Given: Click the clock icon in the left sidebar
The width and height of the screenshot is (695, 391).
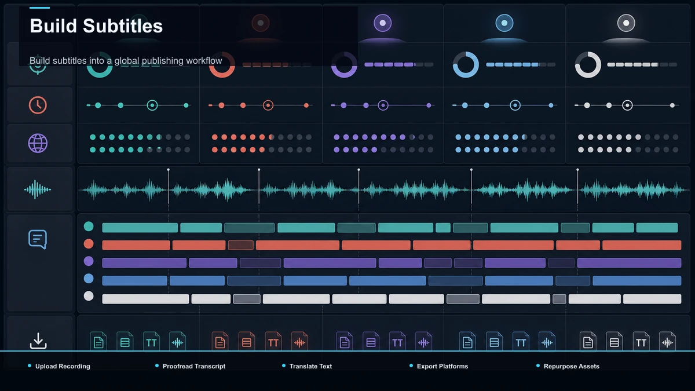Looking at the screenshot, I should pyautogui.click(x=38, y=105).
